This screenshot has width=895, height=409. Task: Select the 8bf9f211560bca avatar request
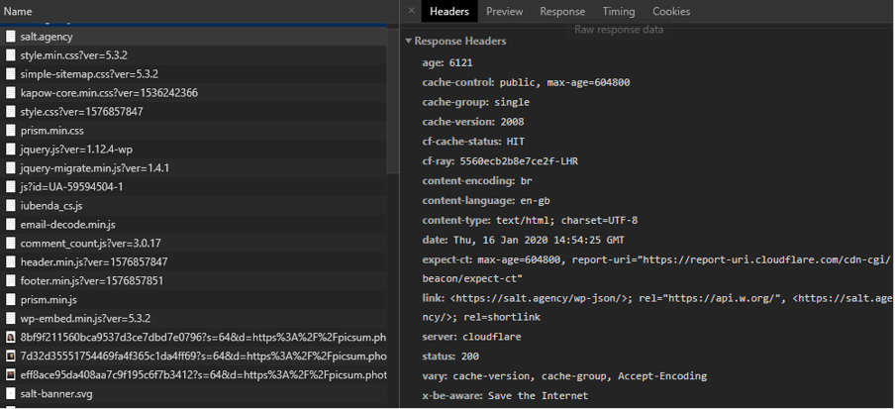click(193, 338)
